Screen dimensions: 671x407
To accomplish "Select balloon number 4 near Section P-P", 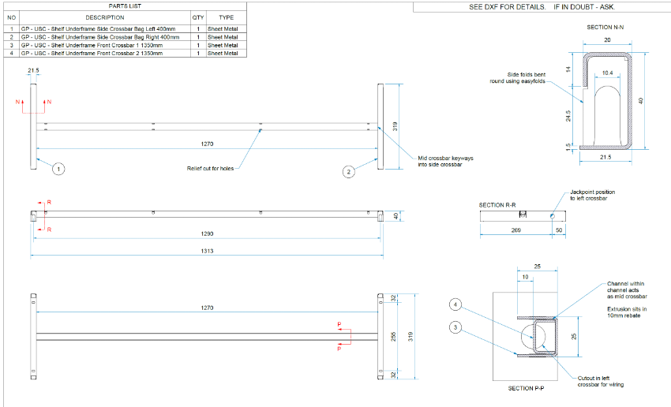I will (455, 304).
